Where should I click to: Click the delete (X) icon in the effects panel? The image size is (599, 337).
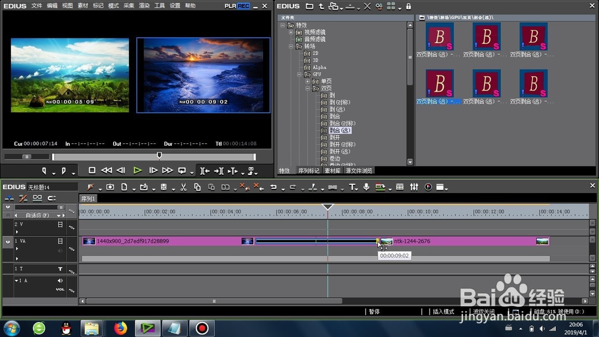click(x=367, y=7)
